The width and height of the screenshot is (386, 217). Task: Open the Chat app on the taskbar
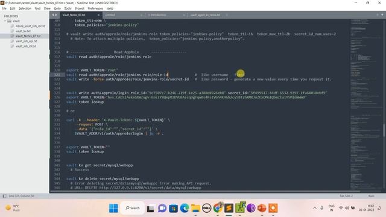pyautogui.click(x=162, y=209)
